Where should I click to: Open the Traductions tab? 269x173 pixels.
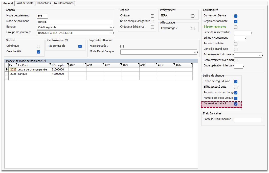coord(43,3)
